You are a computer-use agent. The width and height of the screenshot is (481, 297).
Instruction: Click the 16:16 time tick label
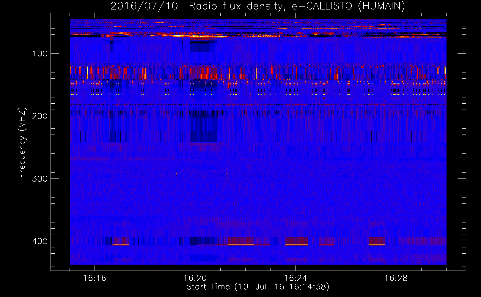tap(95, 278)
